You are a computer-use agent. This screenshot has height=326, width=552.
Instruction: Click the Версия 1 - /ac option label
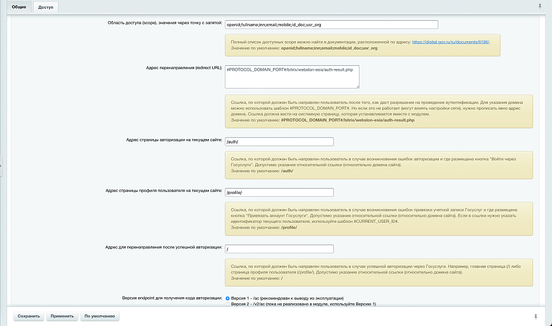pos(287,298)
